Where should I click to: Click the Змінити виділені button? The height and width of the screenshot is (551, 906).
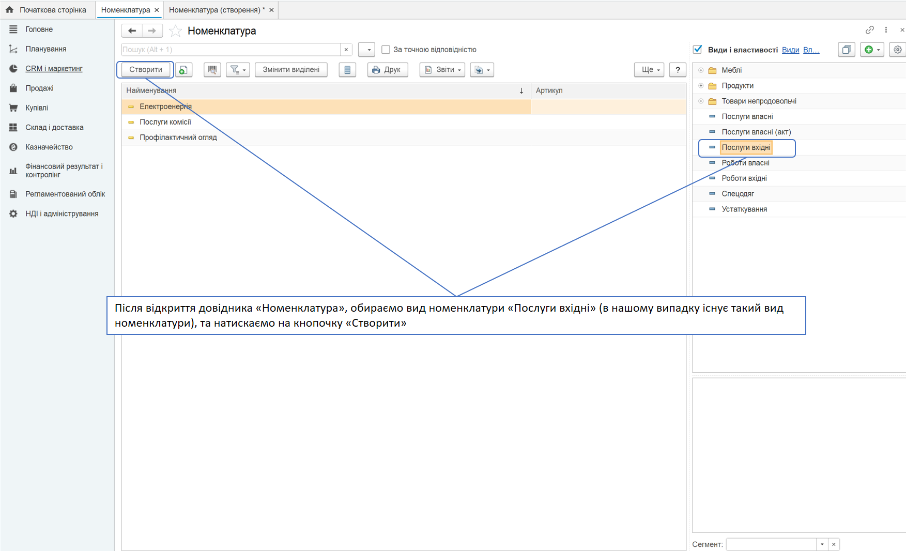point(291,70)
